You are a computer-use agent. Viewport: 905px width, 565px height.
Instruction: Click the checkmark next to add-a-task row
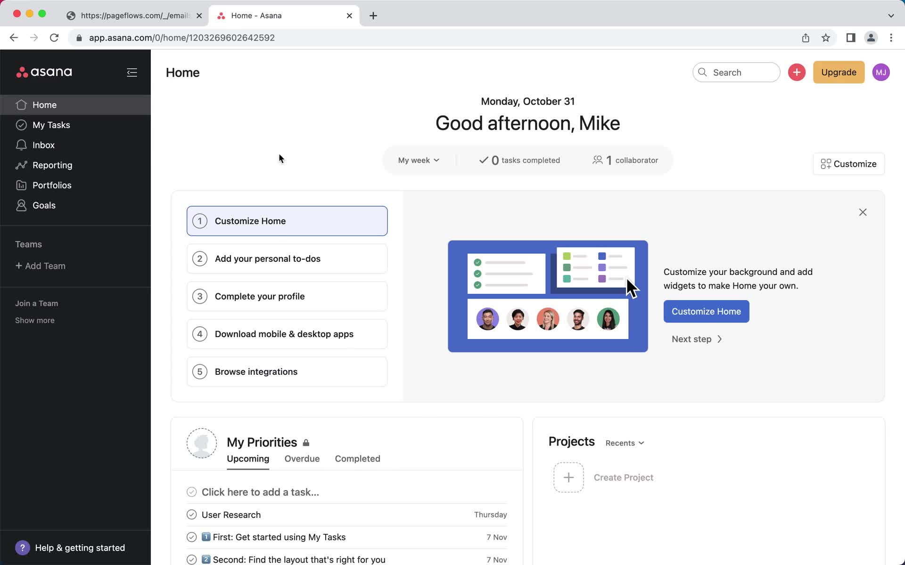tap(191, 492)
